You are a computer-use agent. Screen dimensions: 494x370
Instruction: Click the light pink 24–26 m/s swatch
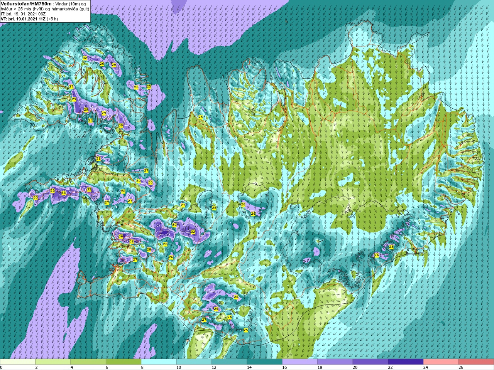pyautogui.click(x=441, y=362)
